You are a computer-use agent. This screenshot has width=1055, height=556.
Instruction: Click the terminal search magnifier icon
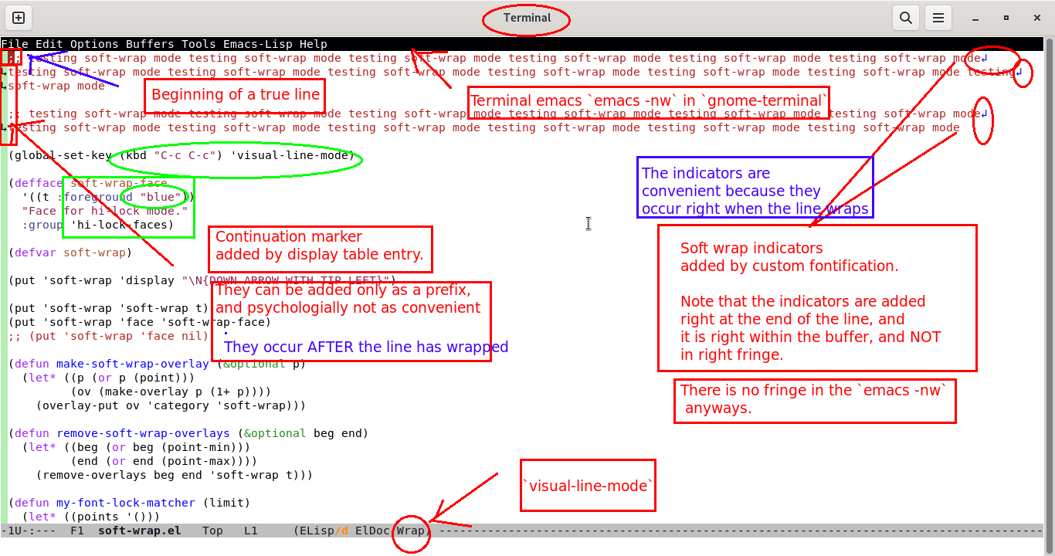905,18
